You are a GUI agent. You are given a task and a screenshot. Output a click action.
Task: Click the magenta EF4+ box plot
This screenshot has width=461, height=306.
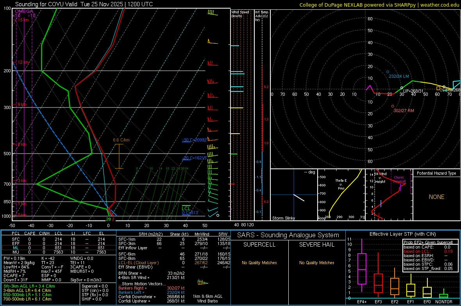(362, 268)
